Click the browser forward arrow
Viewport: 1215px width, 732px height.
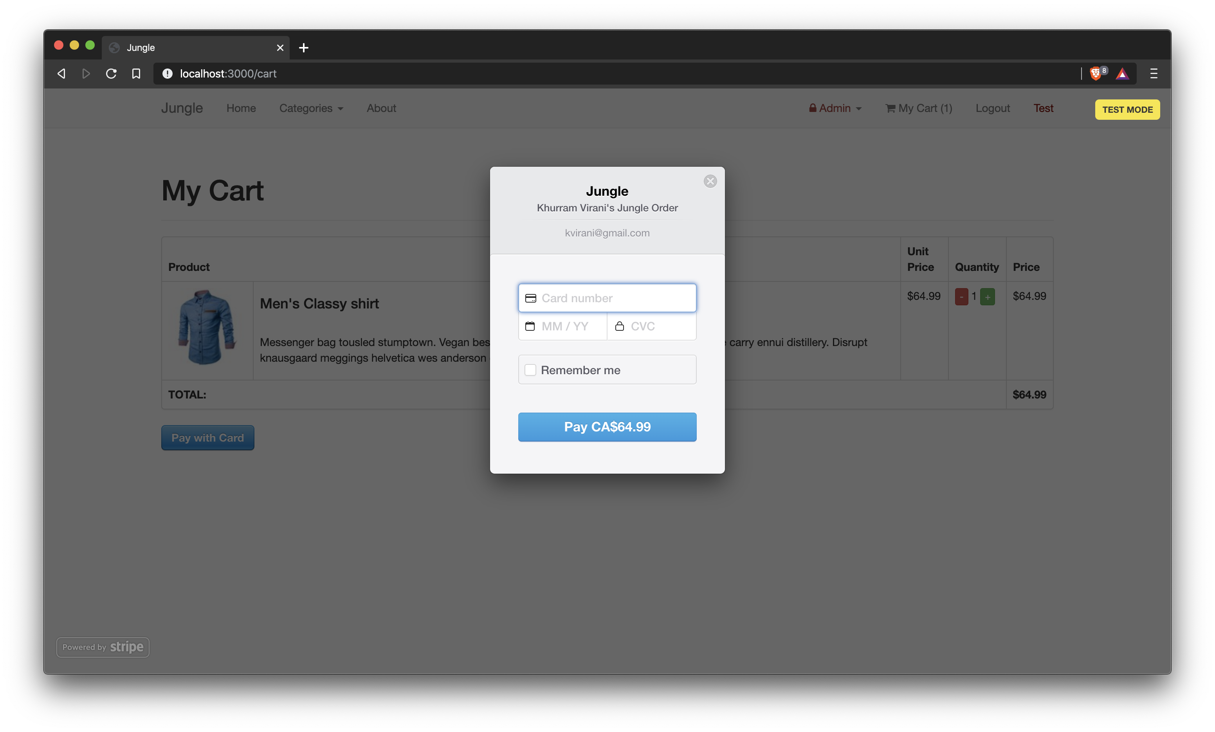(x=86, y=74)
